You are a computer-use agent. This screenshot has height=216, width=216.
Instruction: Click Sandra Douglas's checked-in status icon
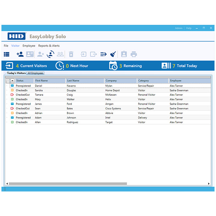(x=12, y=90)
